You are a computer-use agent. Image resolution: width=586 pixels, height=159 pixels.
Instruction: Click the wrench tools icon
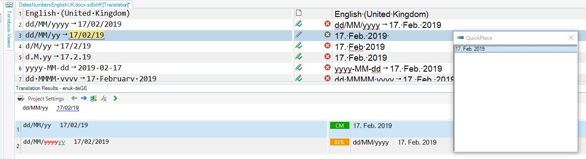click(x=104, y=99)
